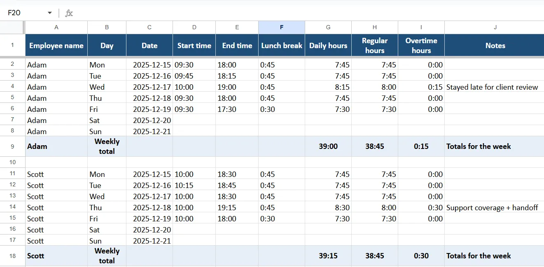Image resolution: width=544 pixels, height=267 pixels.
Task: Click Adam's "Weekly total" label cell
Action: tap(107, 146)
